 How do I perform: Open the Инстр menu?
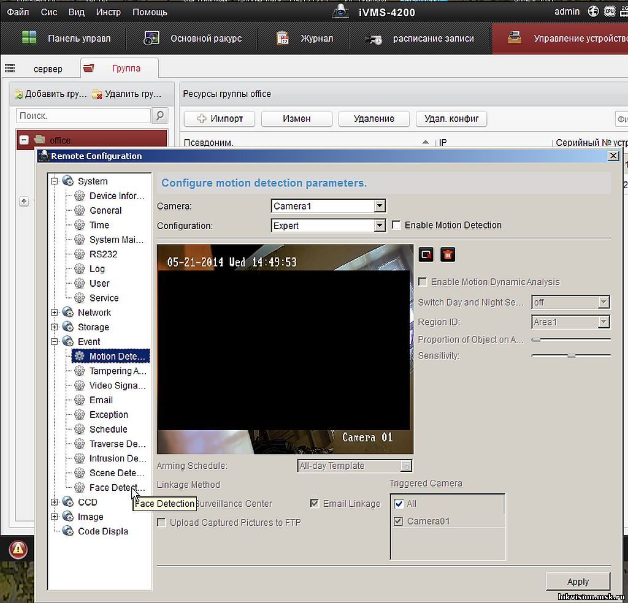[x=109, y=12]
